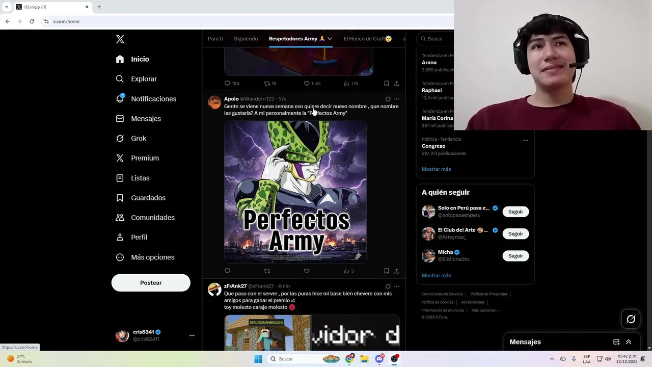652x367 pixels.
Task: Show more trends with Mostrar más
Action: pyautogui.click(x=436, y=169)
